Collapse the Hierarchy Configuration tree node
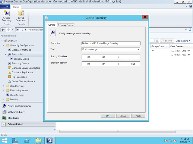193x144 pixels. click(4, 45)
